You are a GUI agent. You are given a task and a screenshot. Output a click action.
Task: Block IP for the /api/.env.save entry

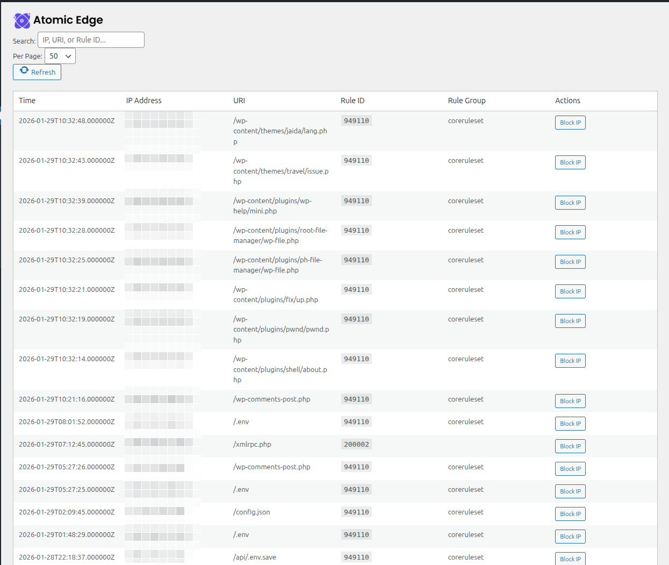pos(570,559)
